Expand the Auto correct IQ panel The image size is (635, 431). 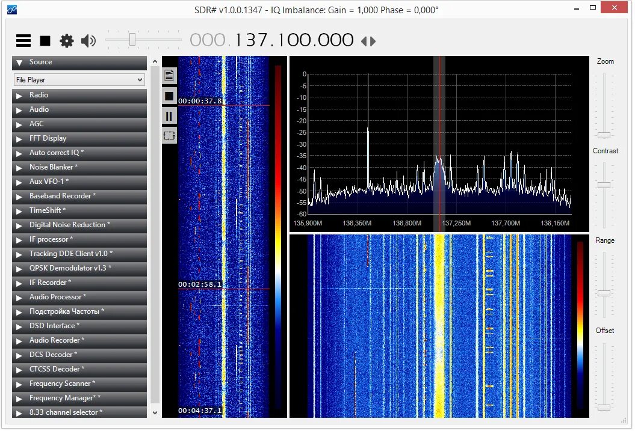point(79,153)
